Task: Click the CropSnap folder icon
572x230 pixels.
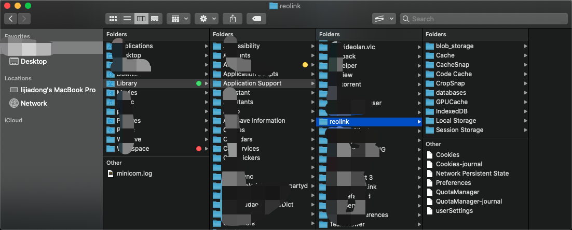Action: [x=430, y=83]
